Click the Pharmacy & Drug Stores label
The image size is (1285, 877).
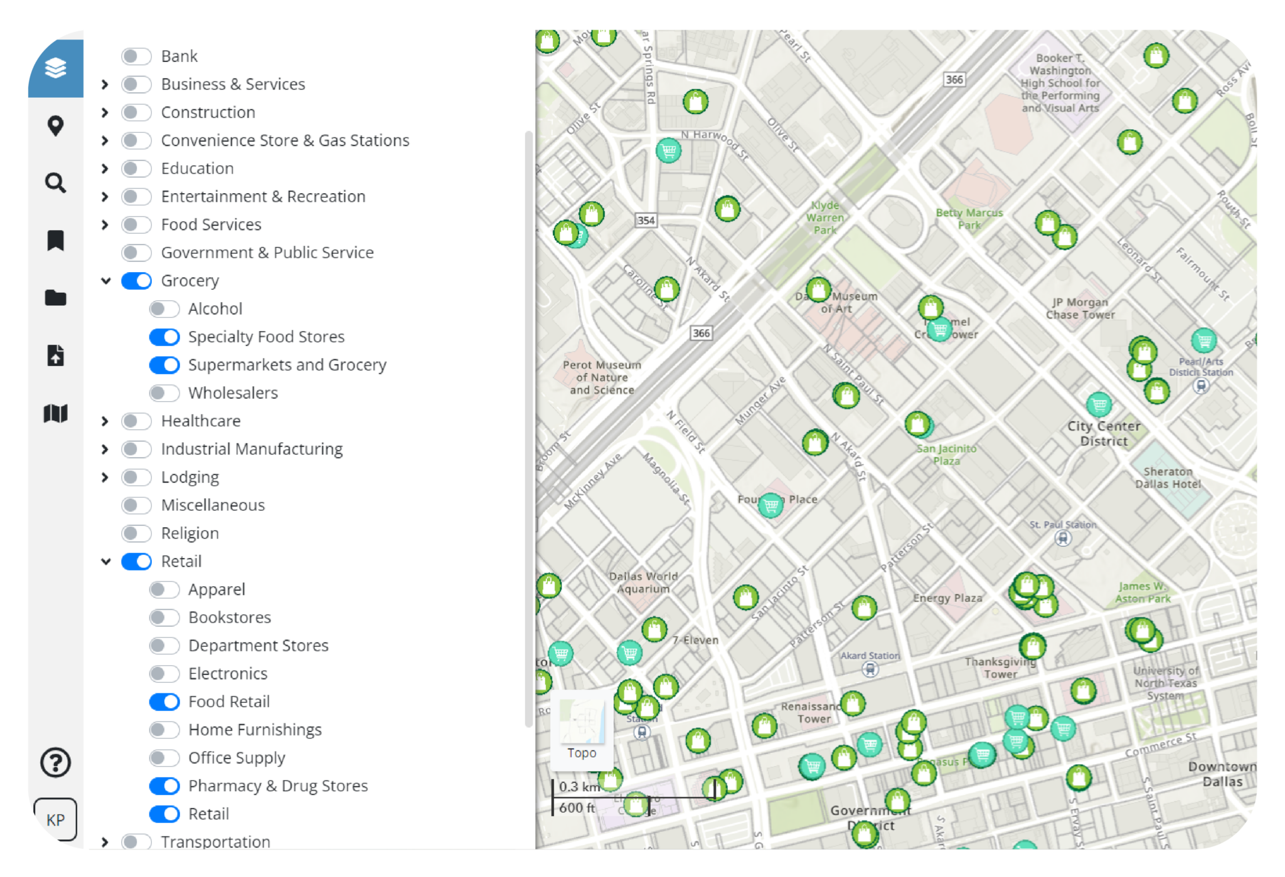(278, 785)
